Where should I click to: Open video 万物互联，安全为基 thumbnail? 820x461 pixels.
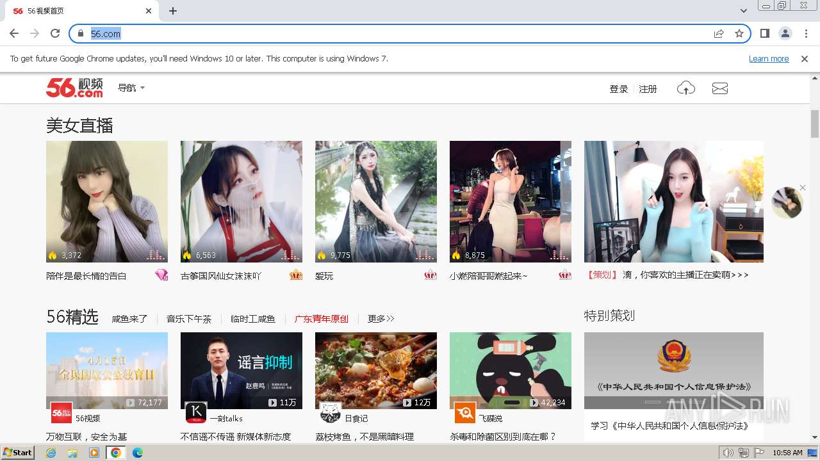point(107,371)
